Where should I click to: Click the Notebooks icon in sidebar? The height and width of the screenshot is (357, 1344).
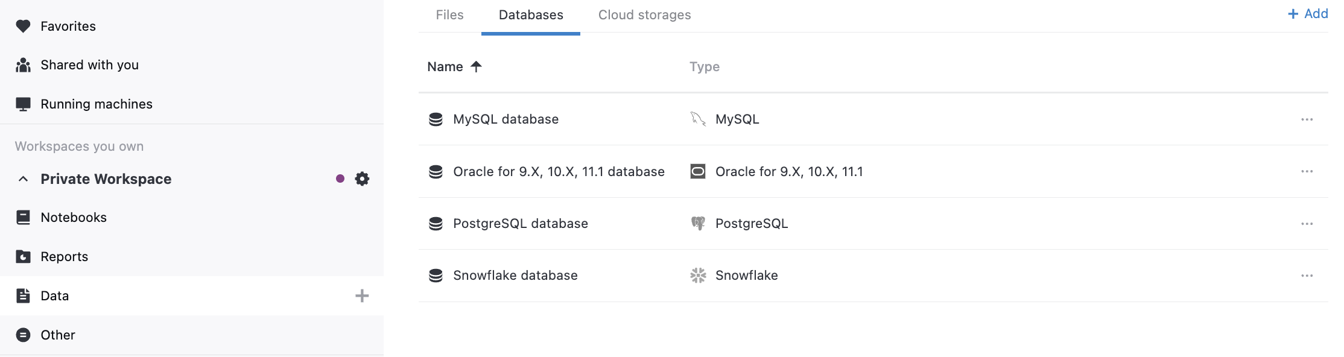point(23,217)
